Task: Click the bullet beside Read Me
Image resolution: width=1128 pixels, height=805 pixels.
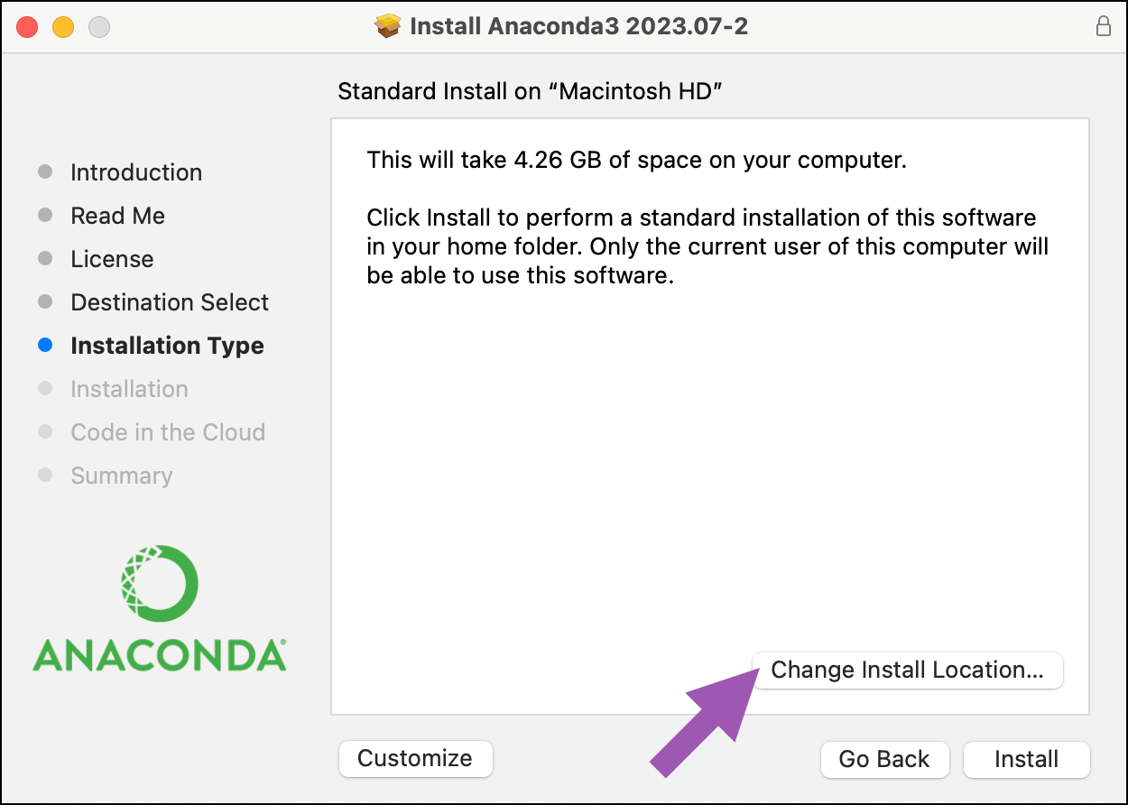Action: (45, 216)
